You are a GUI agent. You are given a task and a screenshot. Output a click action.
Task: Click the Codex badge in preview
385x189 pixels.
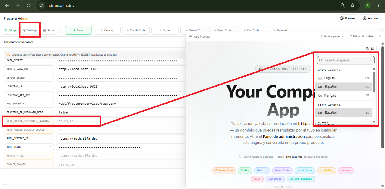[x=245, y=170]
